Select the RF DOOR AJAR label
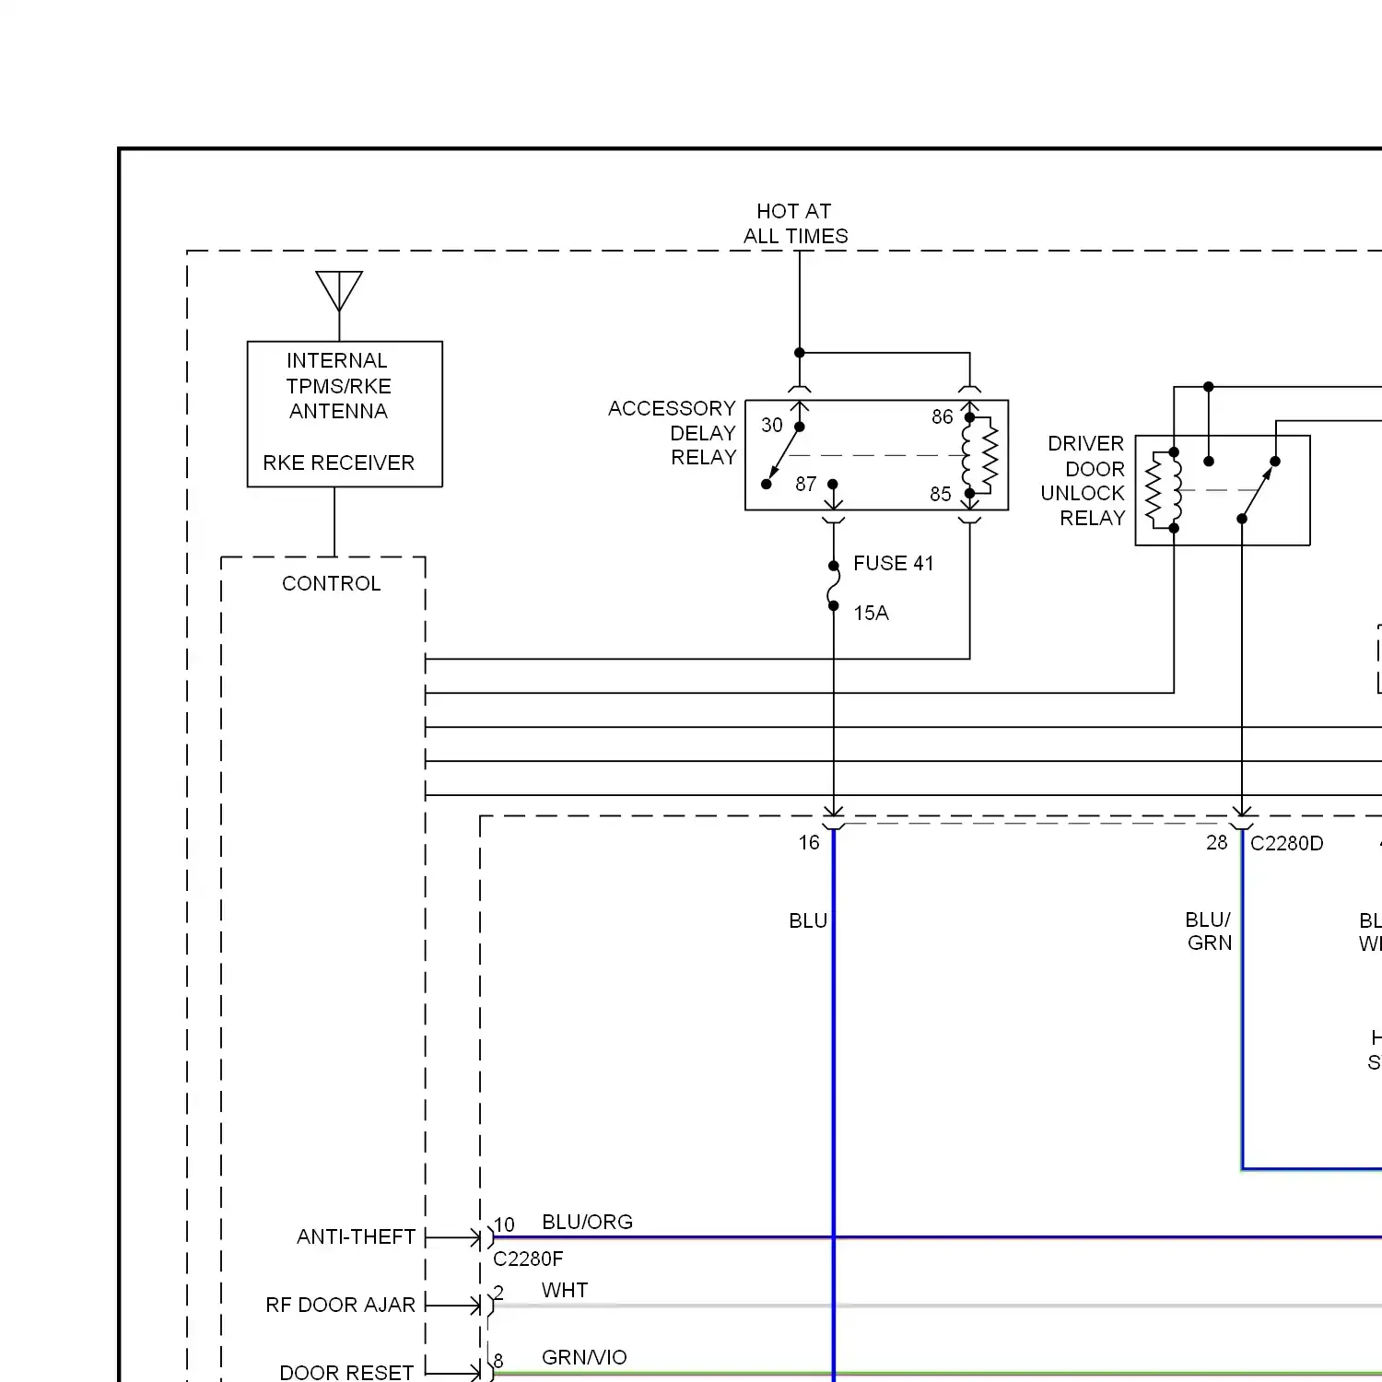Screen dimensions: 1382x1382 [341, 1305]
